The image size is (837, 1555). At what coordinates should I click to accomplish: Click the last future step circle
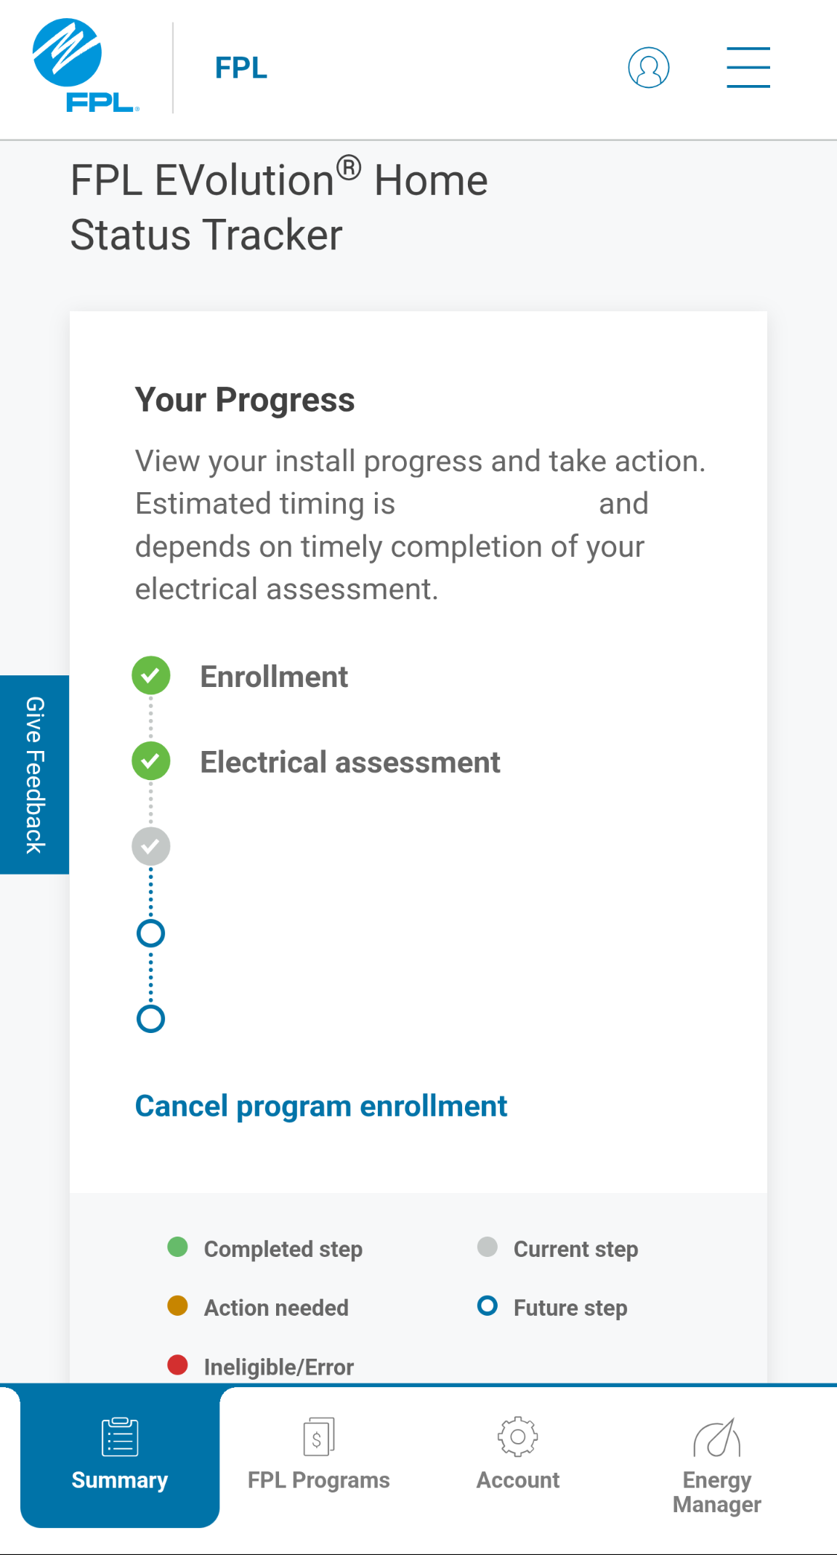[x=151, y=1018]
